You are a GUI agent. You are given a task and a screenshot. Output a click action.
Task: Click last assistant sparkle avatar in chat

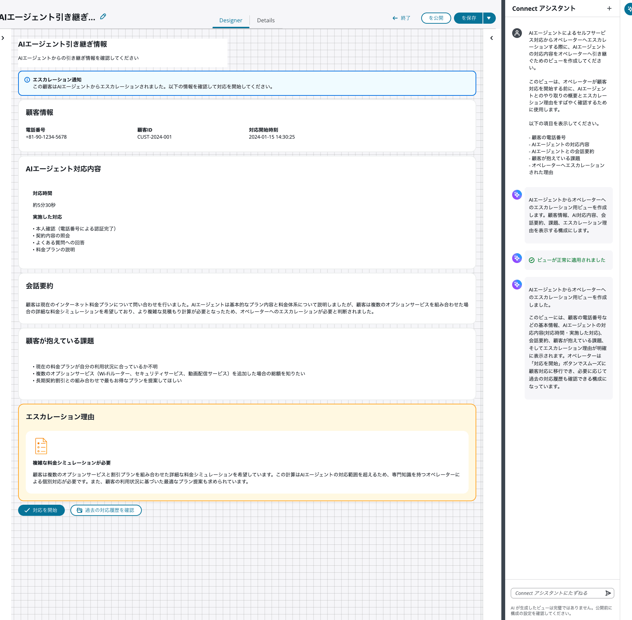(x=517, y=285)
